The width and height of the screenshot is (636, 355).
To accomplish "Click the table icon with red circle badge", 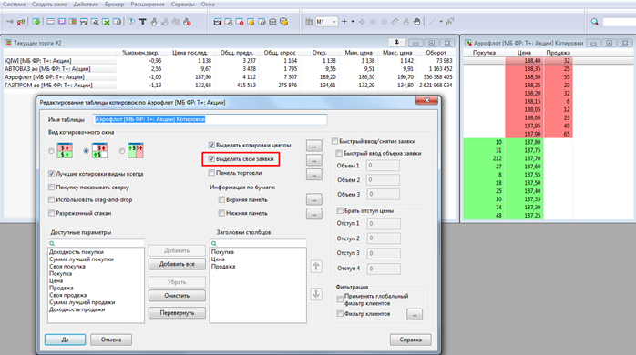I will pos(240,22).
